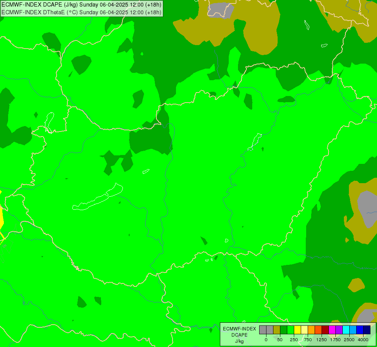This screenshot has height=347, width=377.
Task: Click the legend tick value '250'
Action: coord(294,340)
